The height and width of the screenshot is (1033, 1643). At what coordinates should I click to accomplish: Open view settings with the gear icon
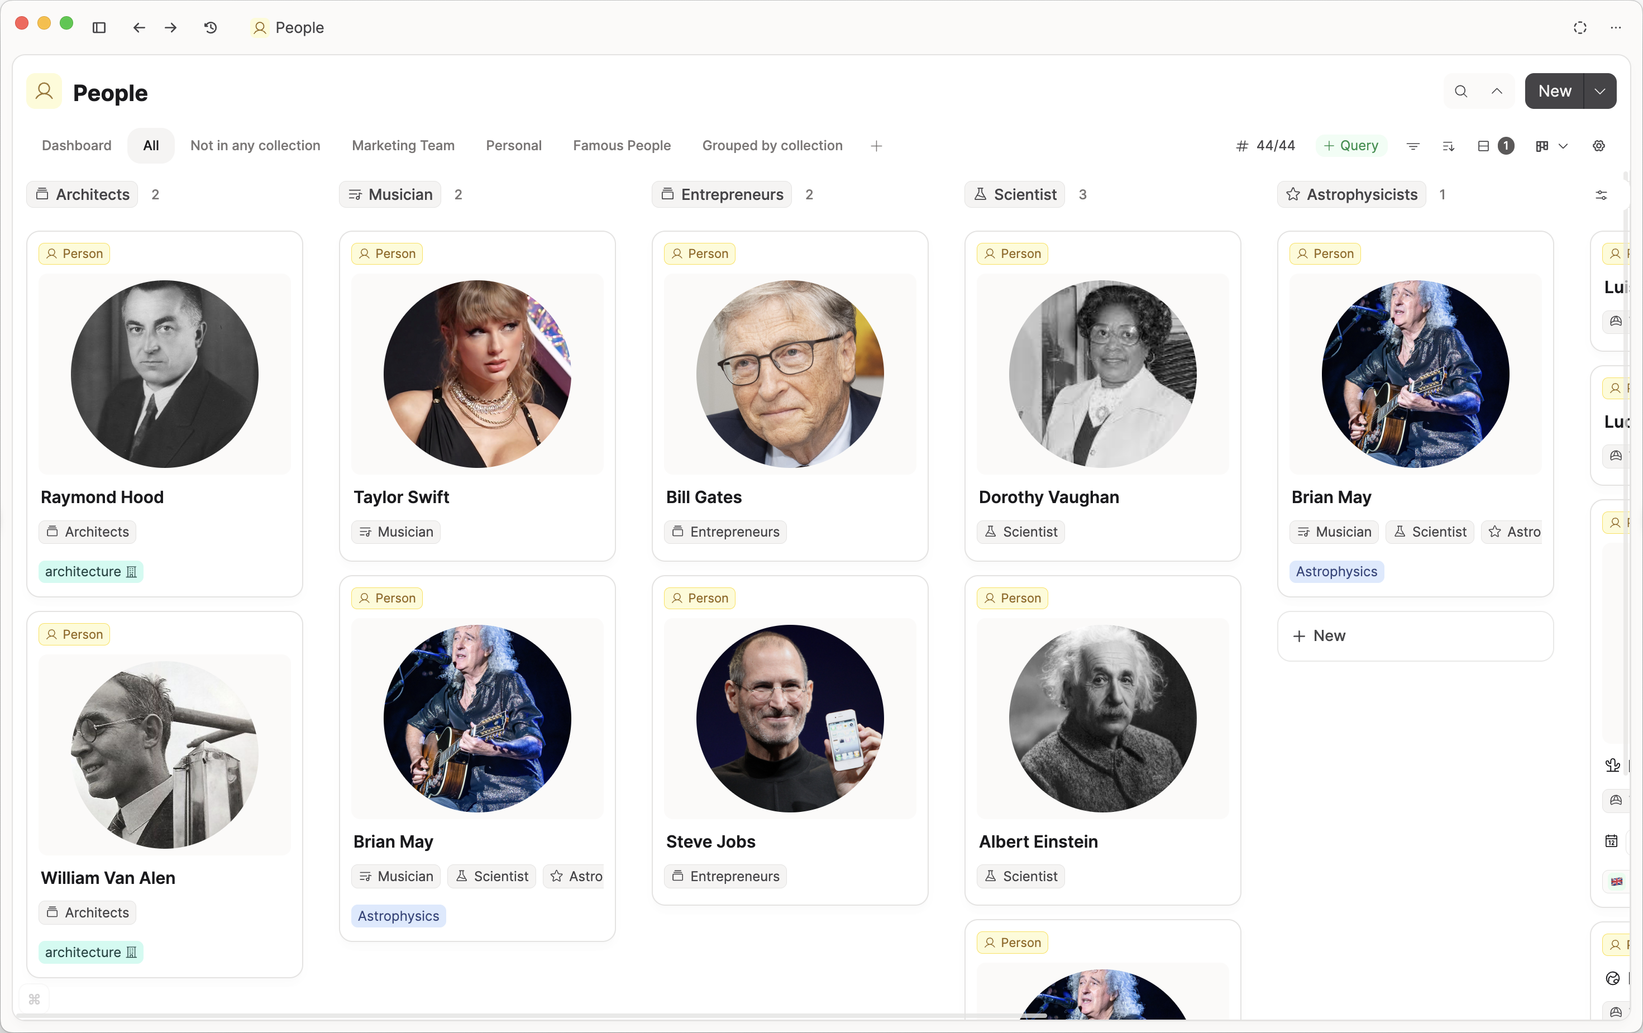(1599, 145)
